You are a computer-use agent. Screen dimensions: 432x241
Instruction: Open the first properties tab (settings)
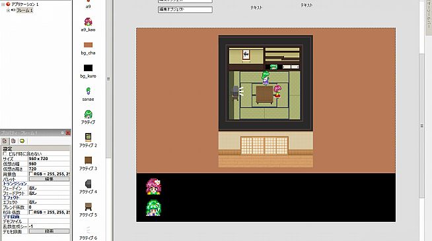point(5,141)
